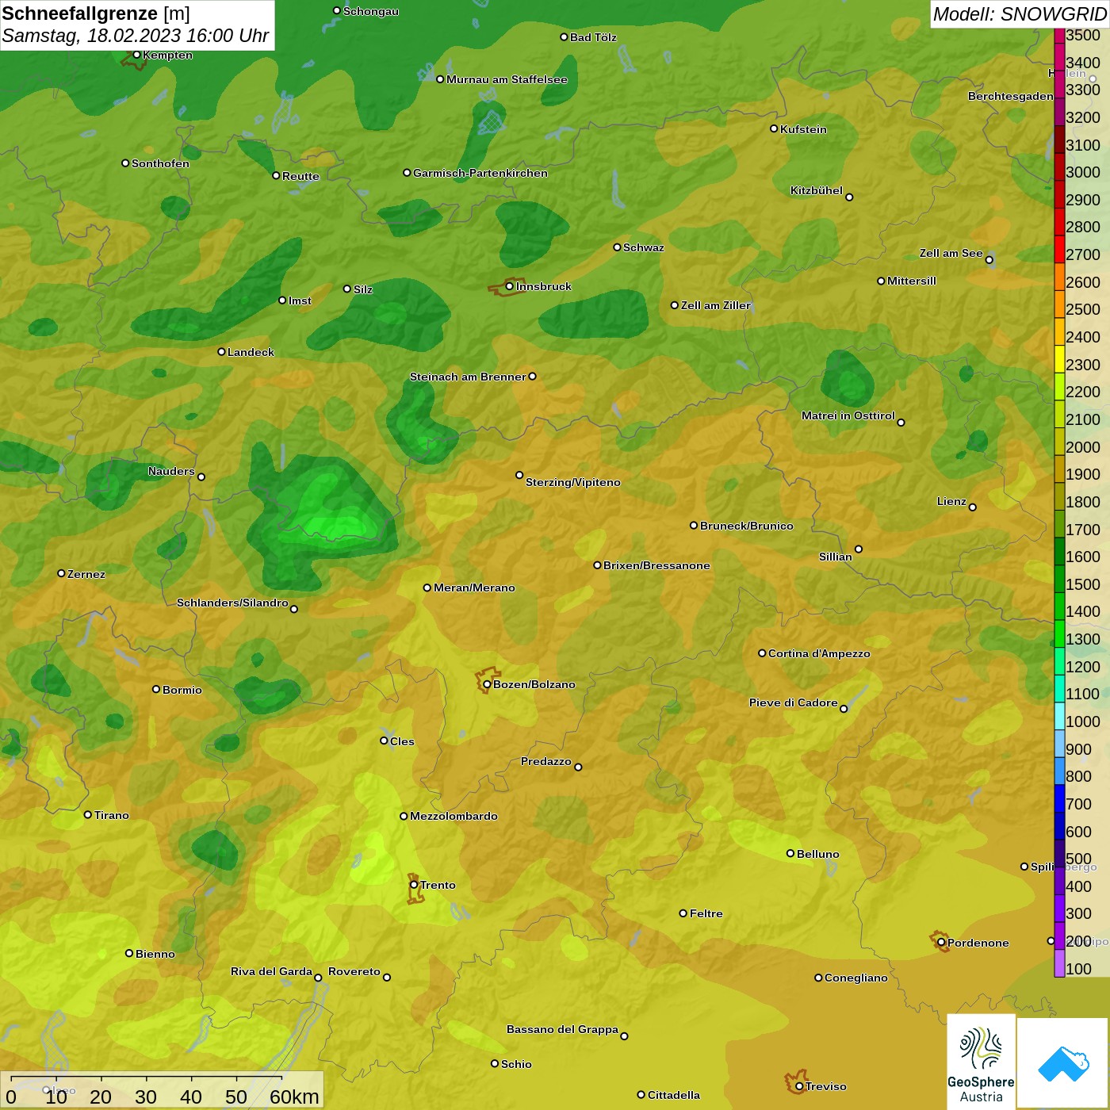Click the Mittersill label
1110x1110 pixels.
coord(912,281)
